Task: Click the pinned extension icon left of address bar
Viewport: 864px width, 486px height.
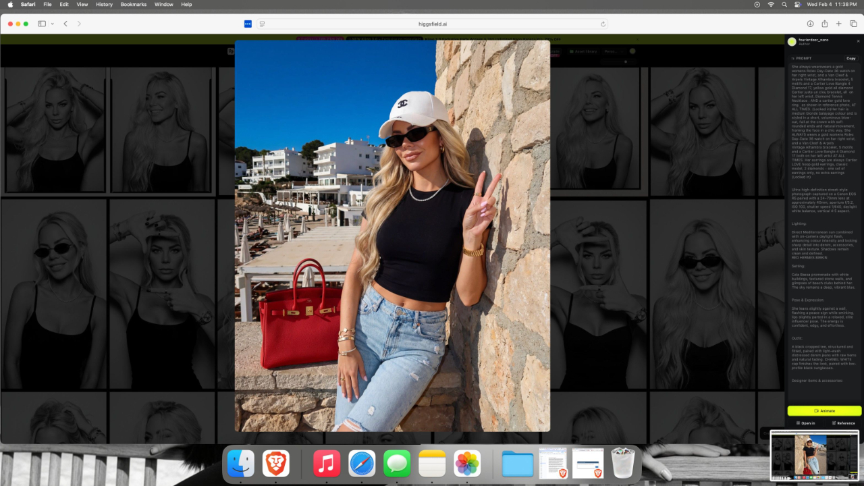Action: [x=248, y=24]
